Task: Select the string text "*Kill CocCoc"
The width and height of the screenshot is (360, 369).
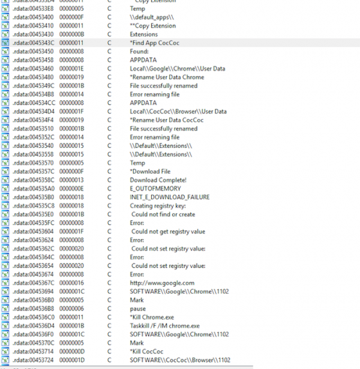Action: (147, 352)
